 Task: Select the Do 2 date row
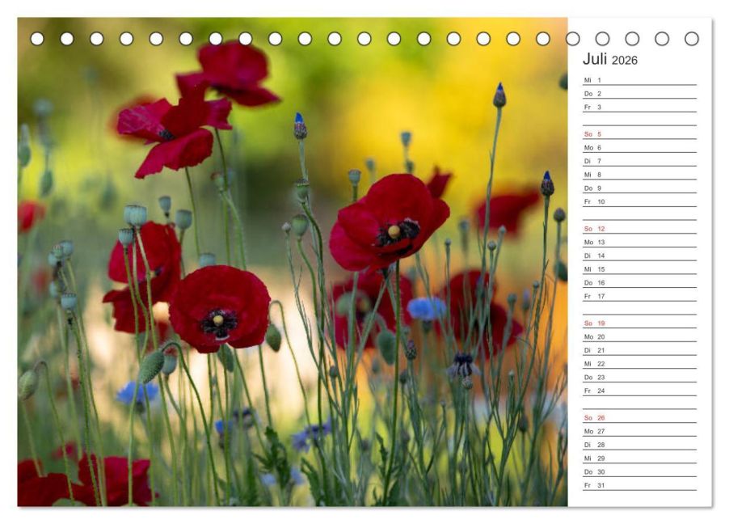click(640, 94)
